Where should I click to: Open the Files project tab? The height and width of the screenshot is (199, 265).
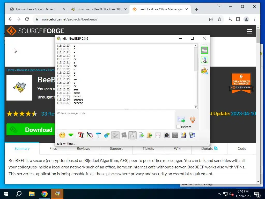pyautogui.click(x=53, y=148)
